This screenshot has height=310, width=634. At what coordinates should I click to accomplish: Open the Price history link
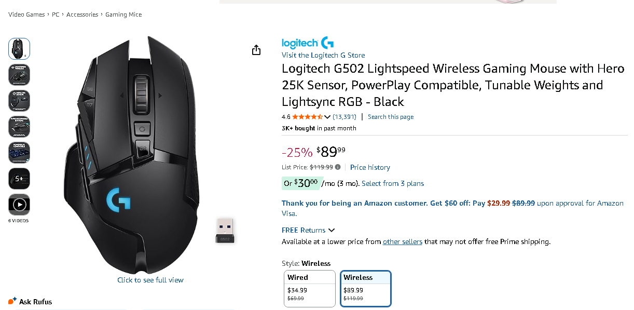click(370, 167)
